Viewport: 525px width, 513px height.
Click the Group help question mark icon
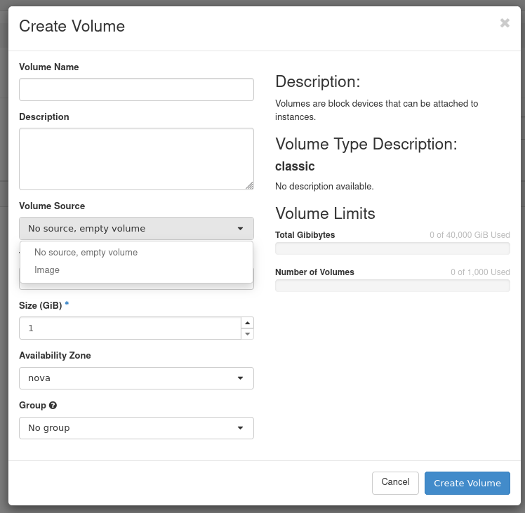[x=53, y=406]
